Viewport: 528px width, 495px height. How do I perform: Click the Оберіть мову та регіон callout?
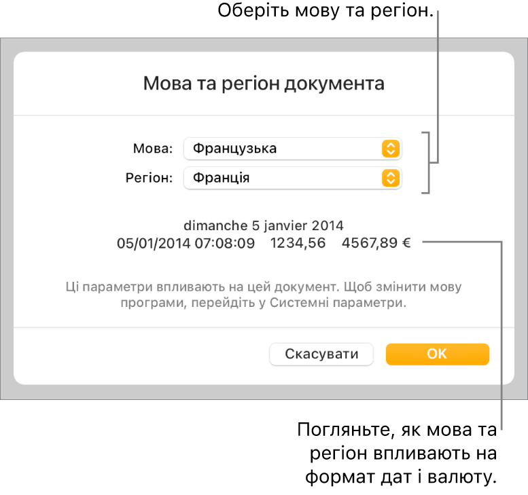(325, 11)
